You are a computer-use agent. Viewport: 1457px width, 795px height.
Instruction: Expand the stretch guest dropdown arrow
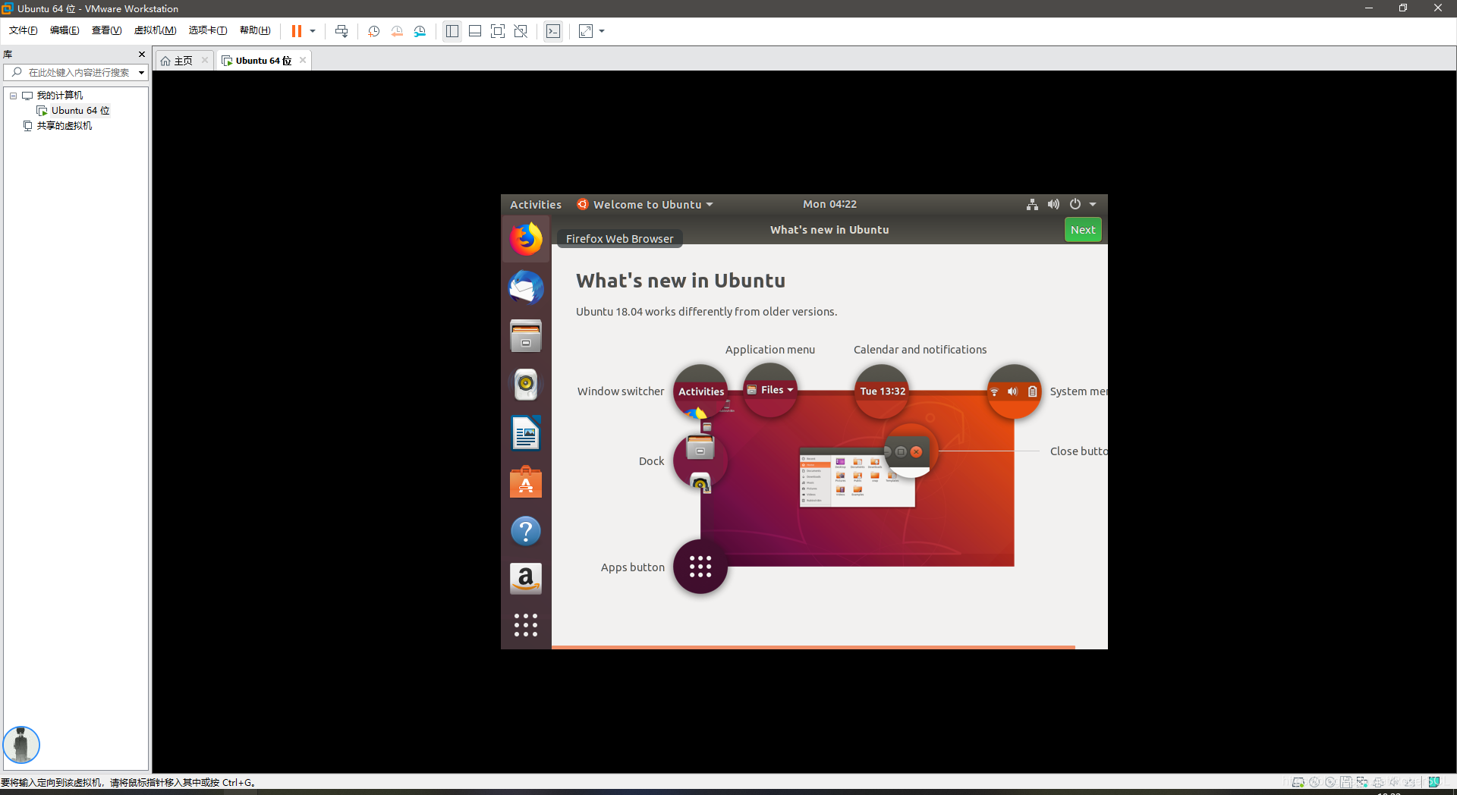602,31
